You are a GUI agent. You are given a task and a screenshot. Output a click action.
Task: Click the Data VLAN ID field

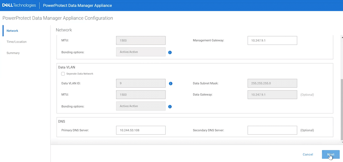[x=141, y=83]
